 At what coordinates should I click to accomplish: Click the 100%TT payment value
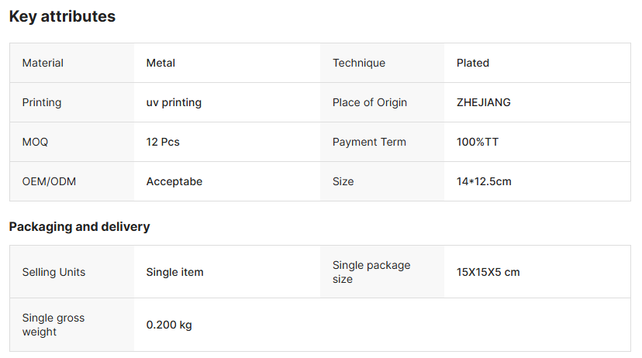478,142
